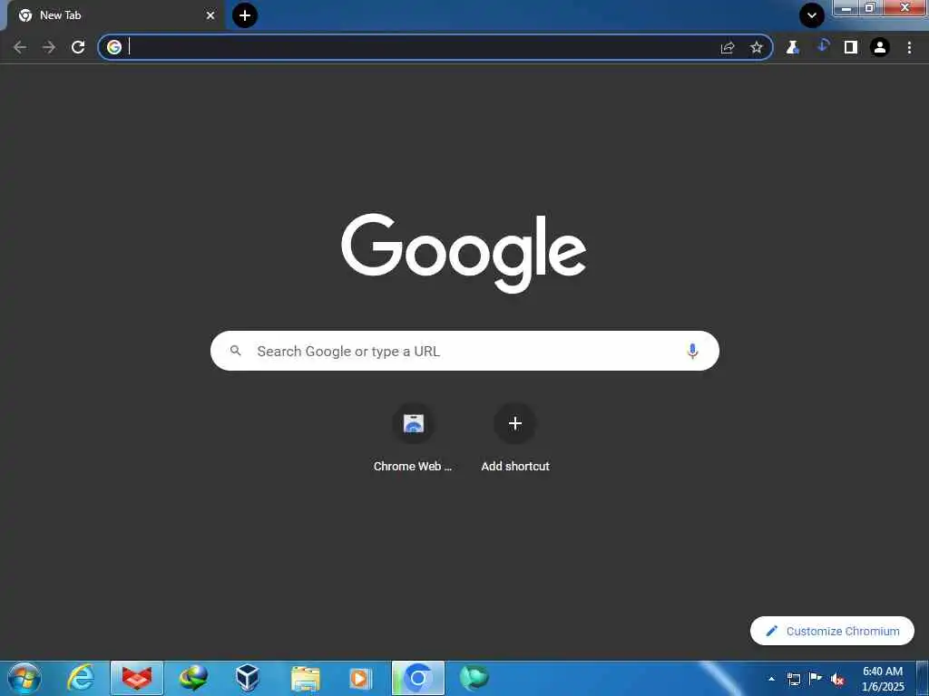The image size is (929, 696).
Task: Open Windows Explorer folder icon
Action: [x=306, y=678]
